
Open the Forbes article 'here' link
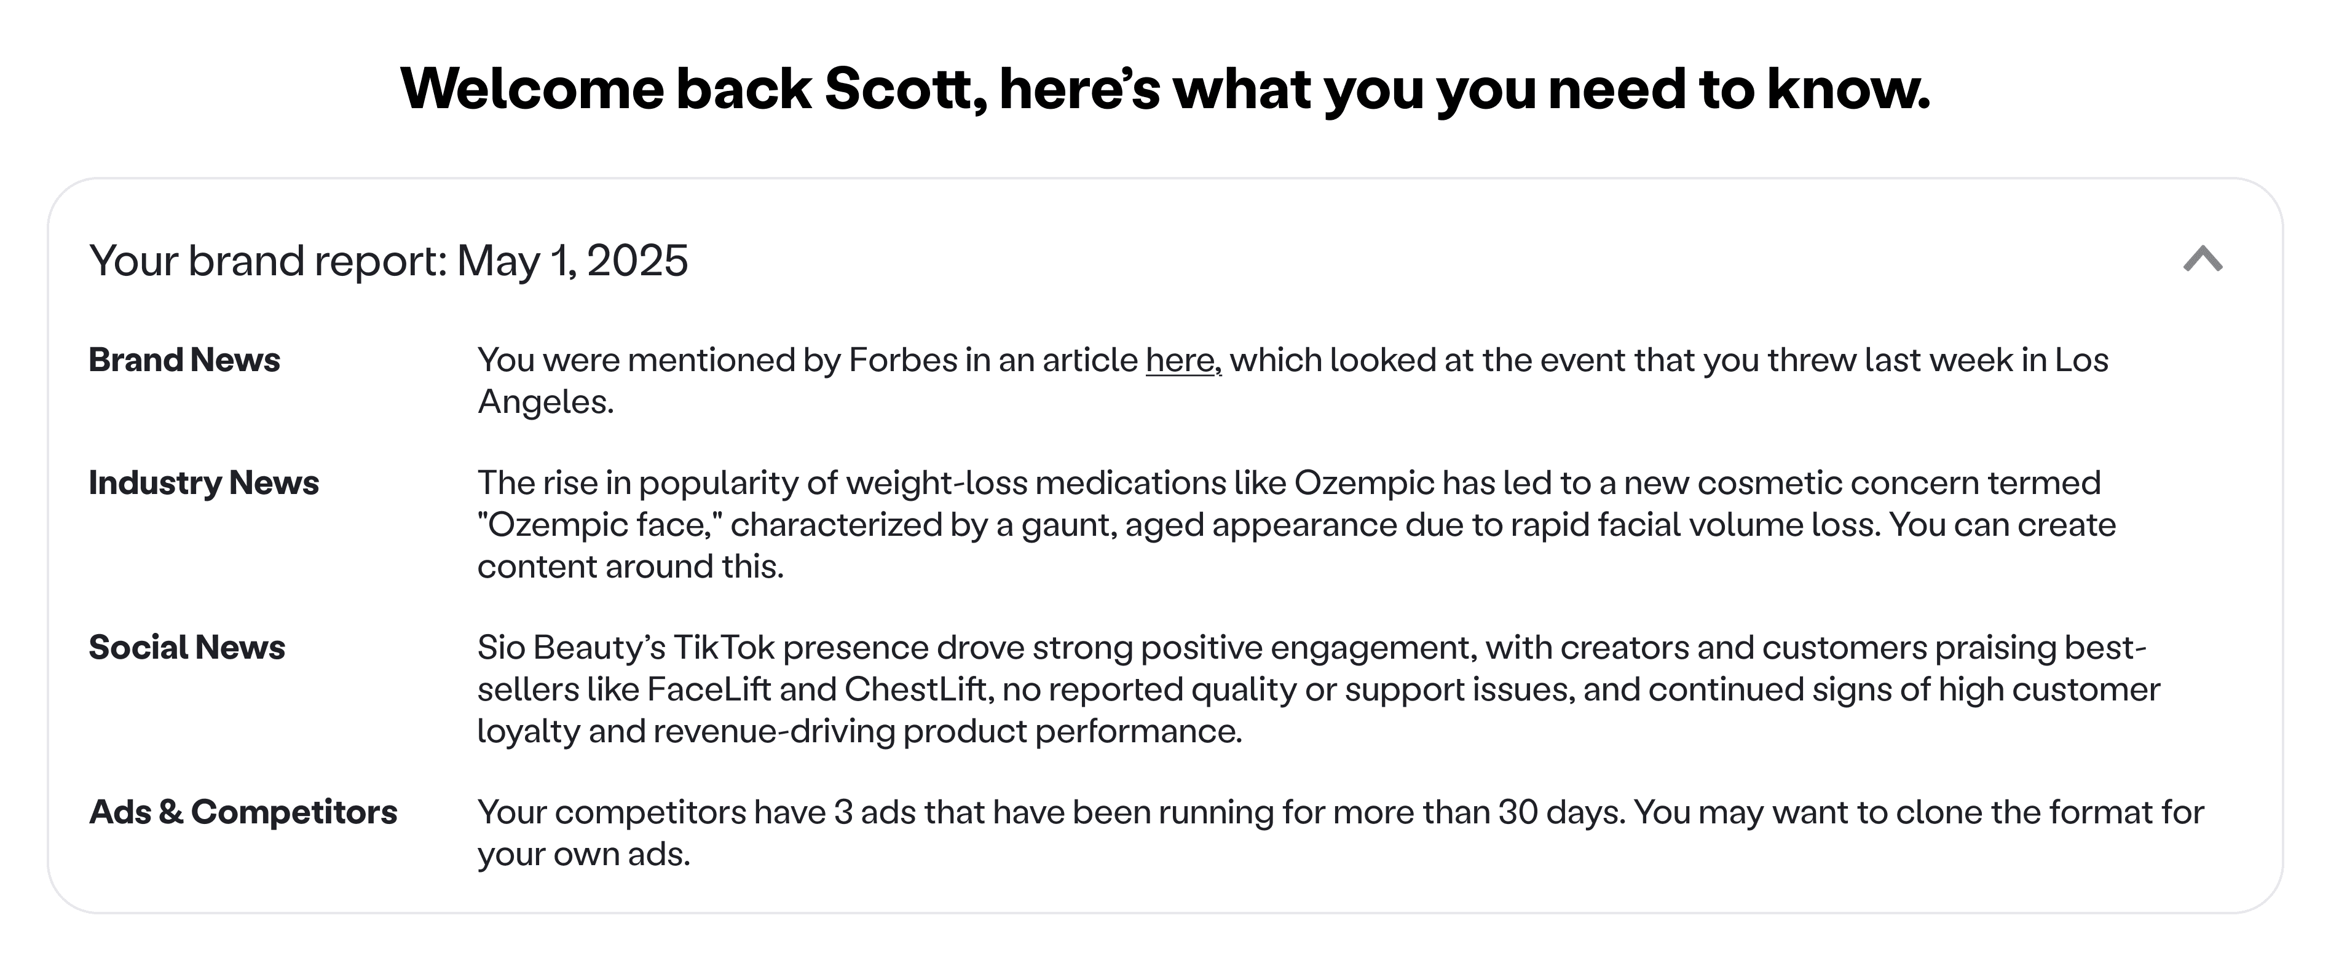[1183, 360]
